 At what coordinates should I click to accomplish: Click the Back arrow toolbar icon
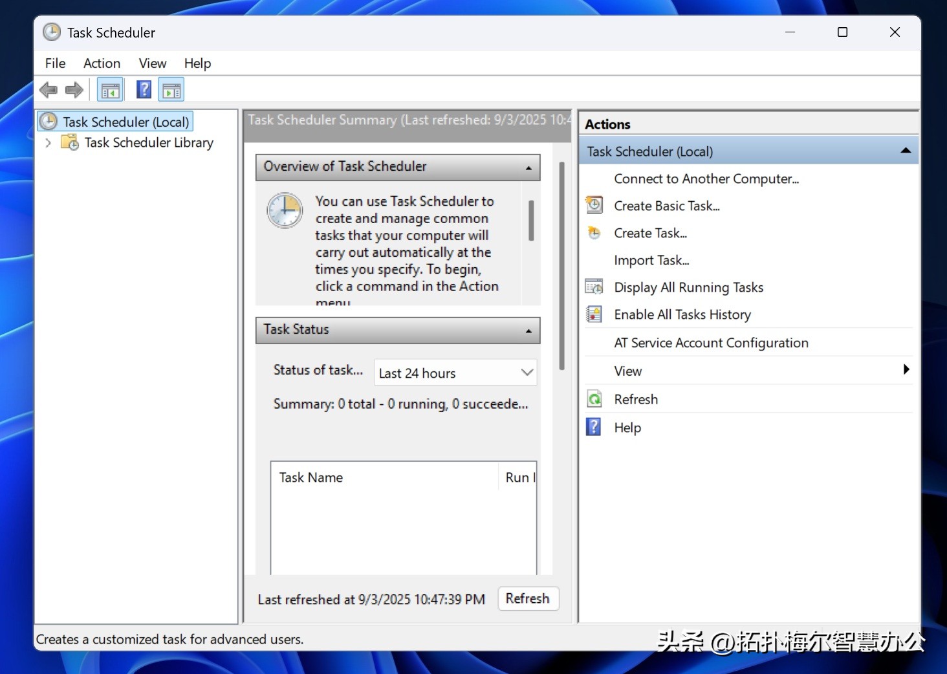(x=49, y=90)
